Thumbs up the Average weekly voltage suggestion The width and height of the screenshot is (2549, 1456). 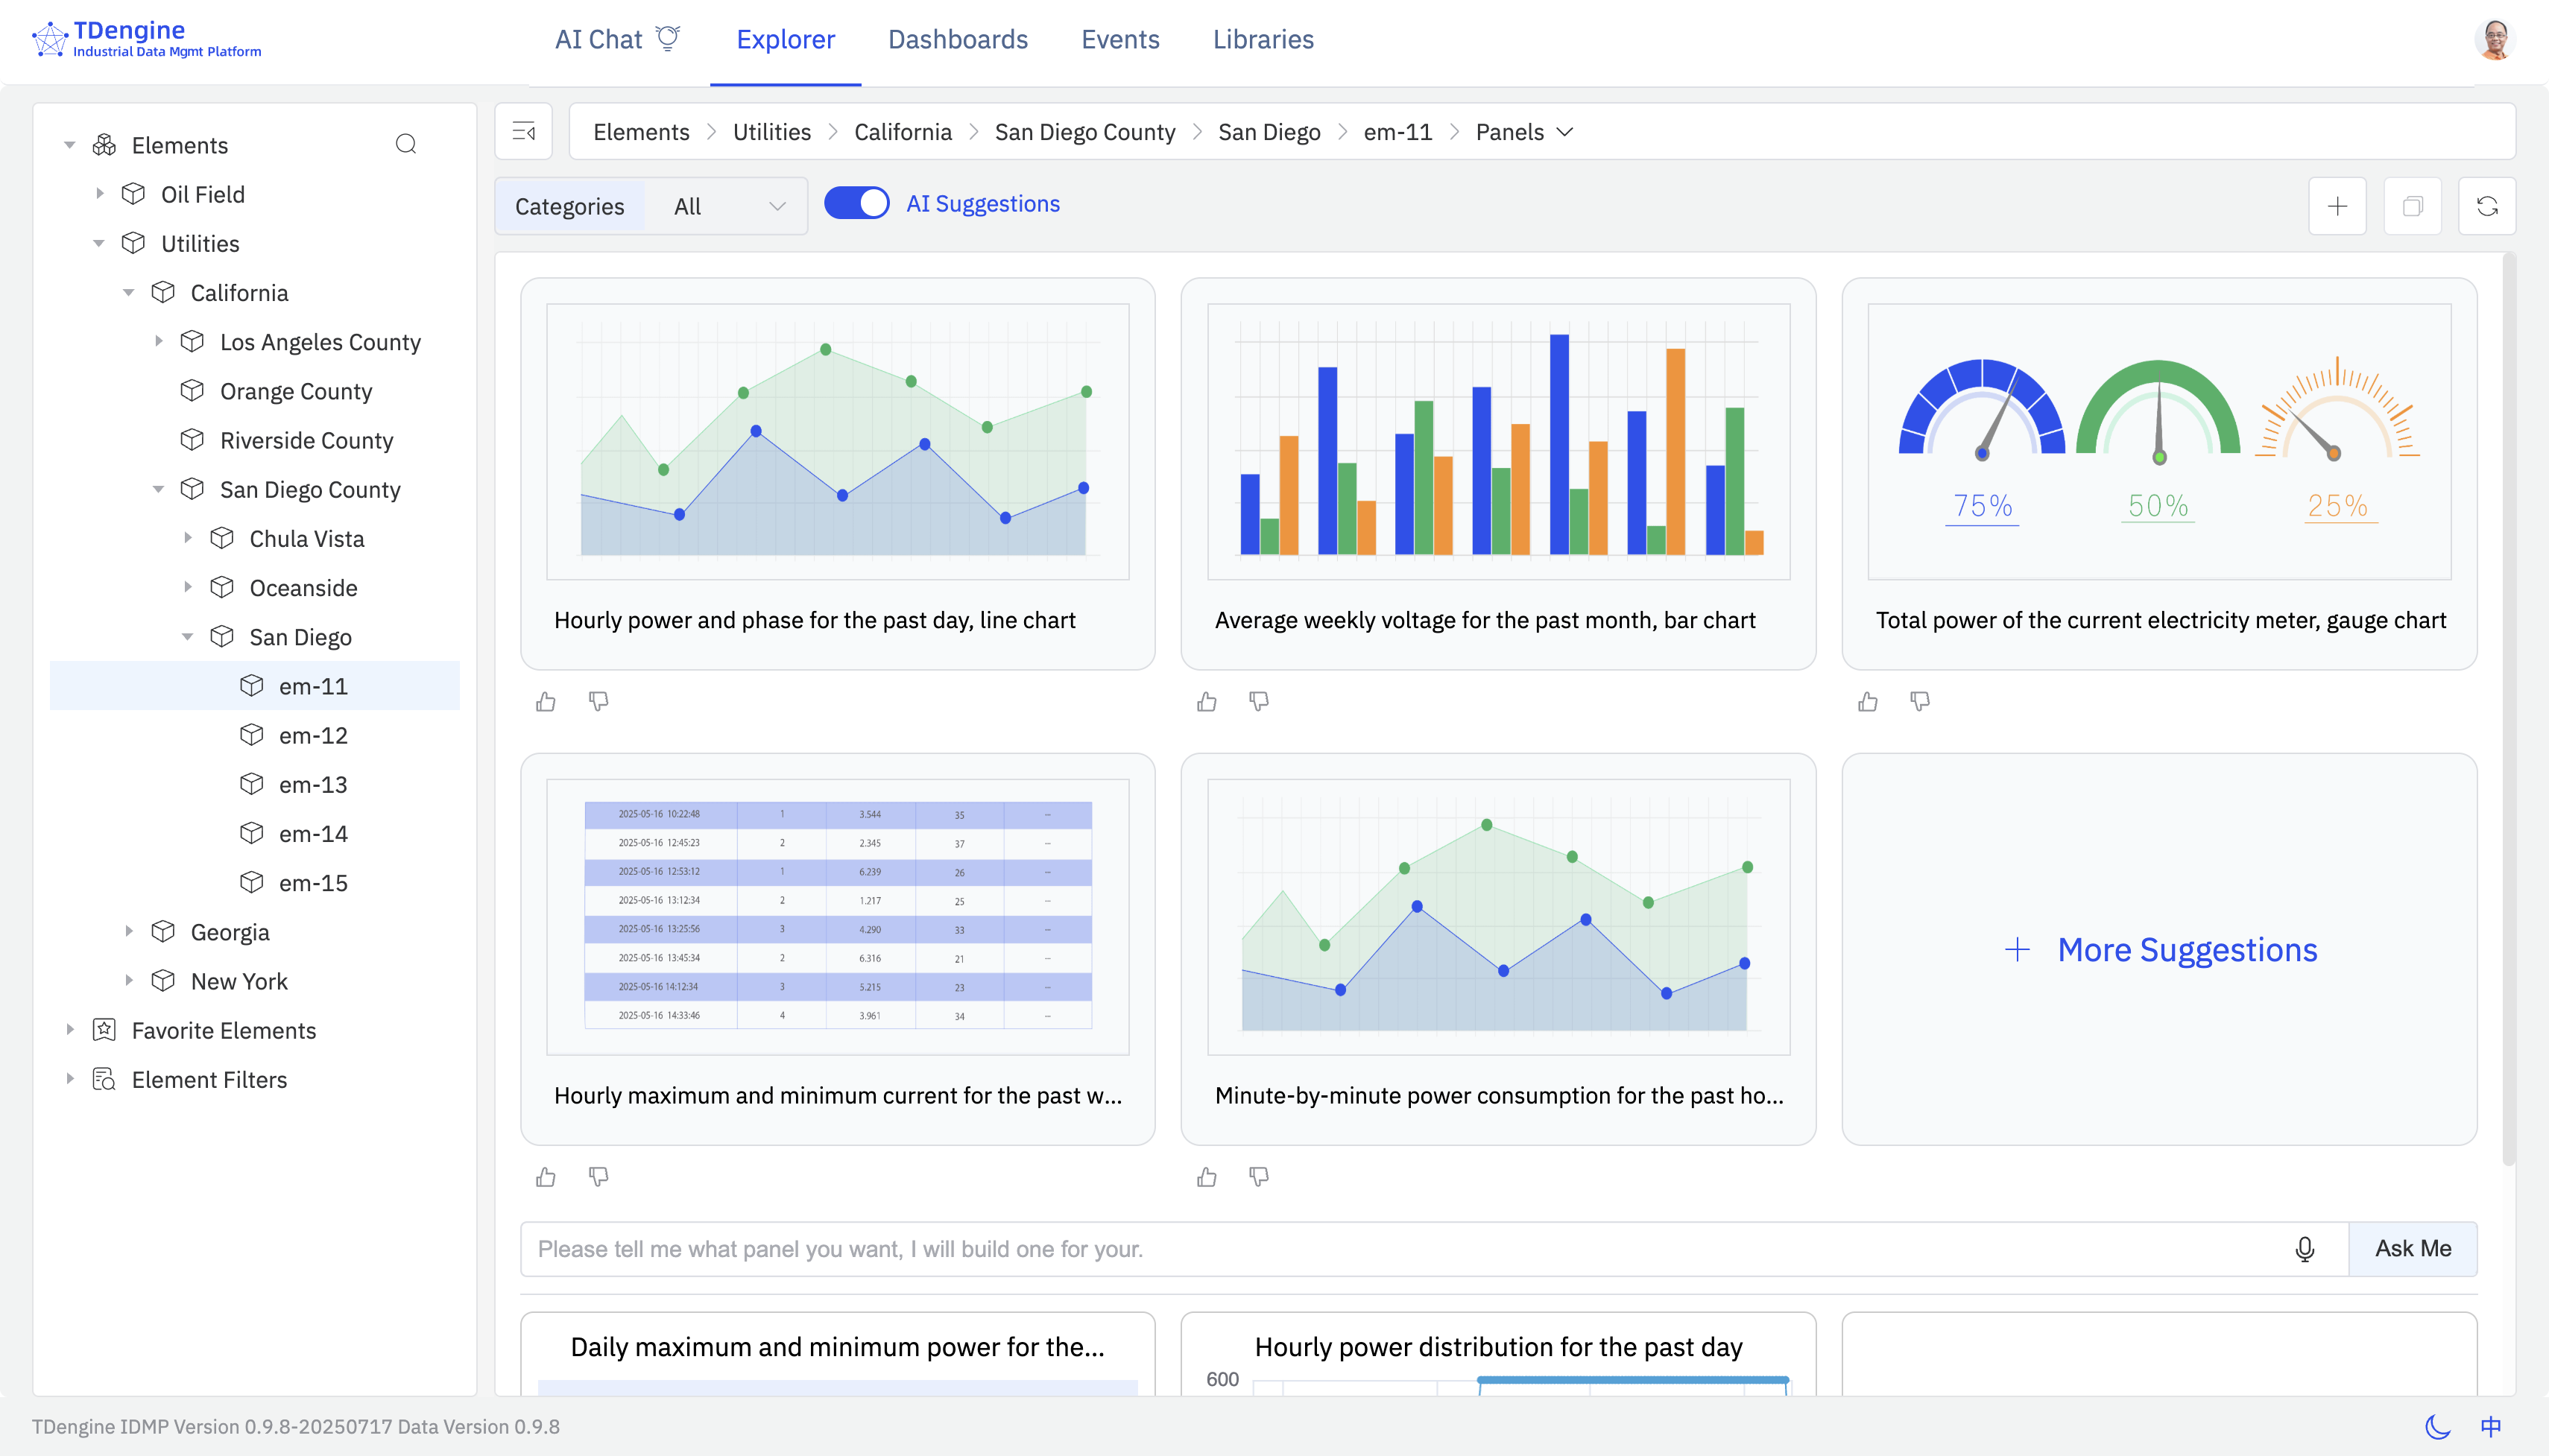click(1207, 702)
